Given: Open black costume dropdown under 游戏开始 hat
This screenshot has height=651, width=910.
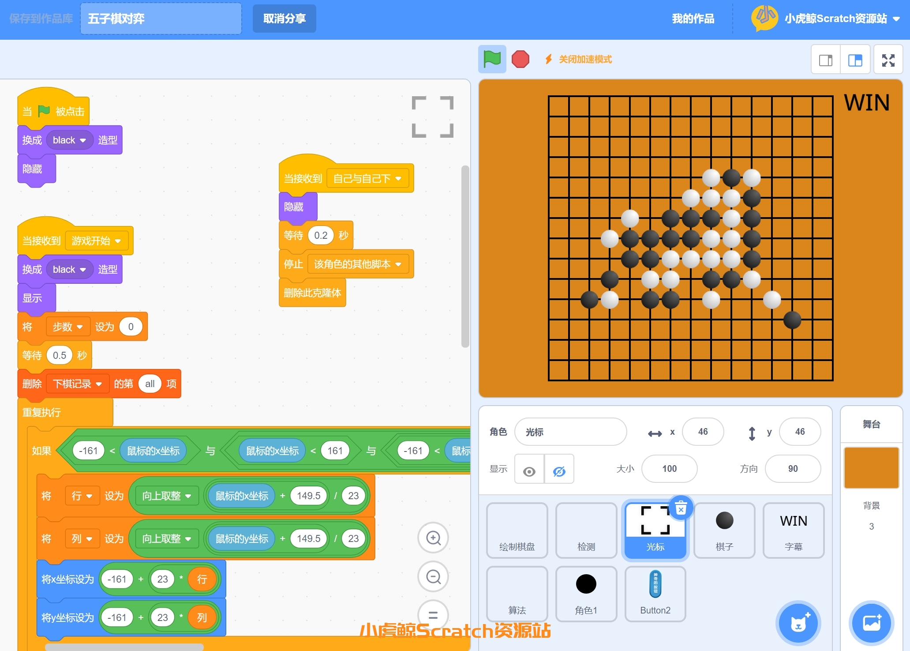Looking at the screenshot, I should point(70,269).
